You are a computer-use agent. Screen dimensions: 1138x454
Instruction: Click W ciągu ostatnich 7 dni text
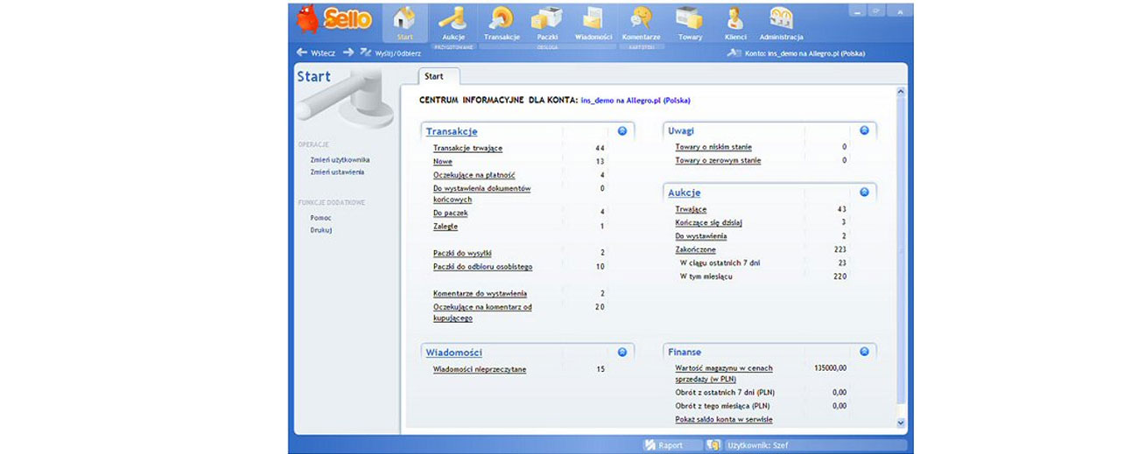click(x=719, y=262)
